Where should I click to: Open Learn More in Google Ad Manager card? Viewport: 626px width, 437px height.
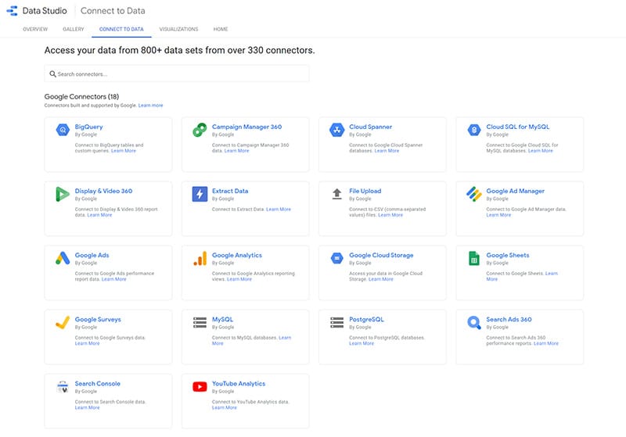498,215
